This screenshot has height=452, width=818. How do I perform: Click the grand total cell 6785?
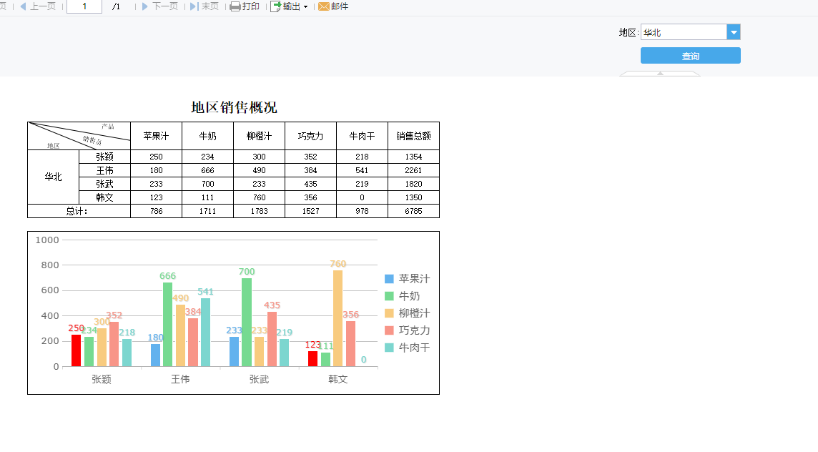[x=414, y=211]
